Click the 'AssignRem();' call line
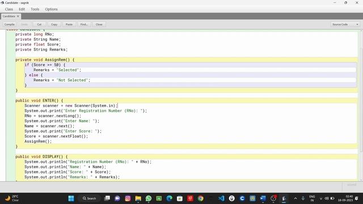Screen dimensions: 363x204 (38, 141)
